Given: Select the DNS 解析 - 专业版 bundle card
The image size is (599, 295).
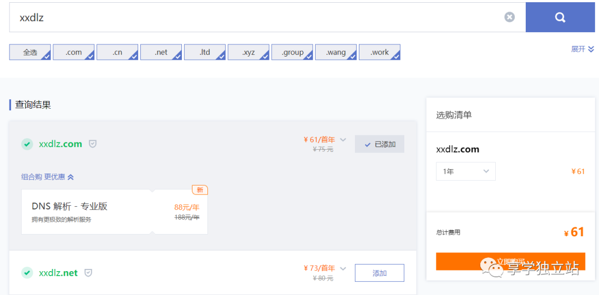Looking at the screenshot, I should 115,212.
